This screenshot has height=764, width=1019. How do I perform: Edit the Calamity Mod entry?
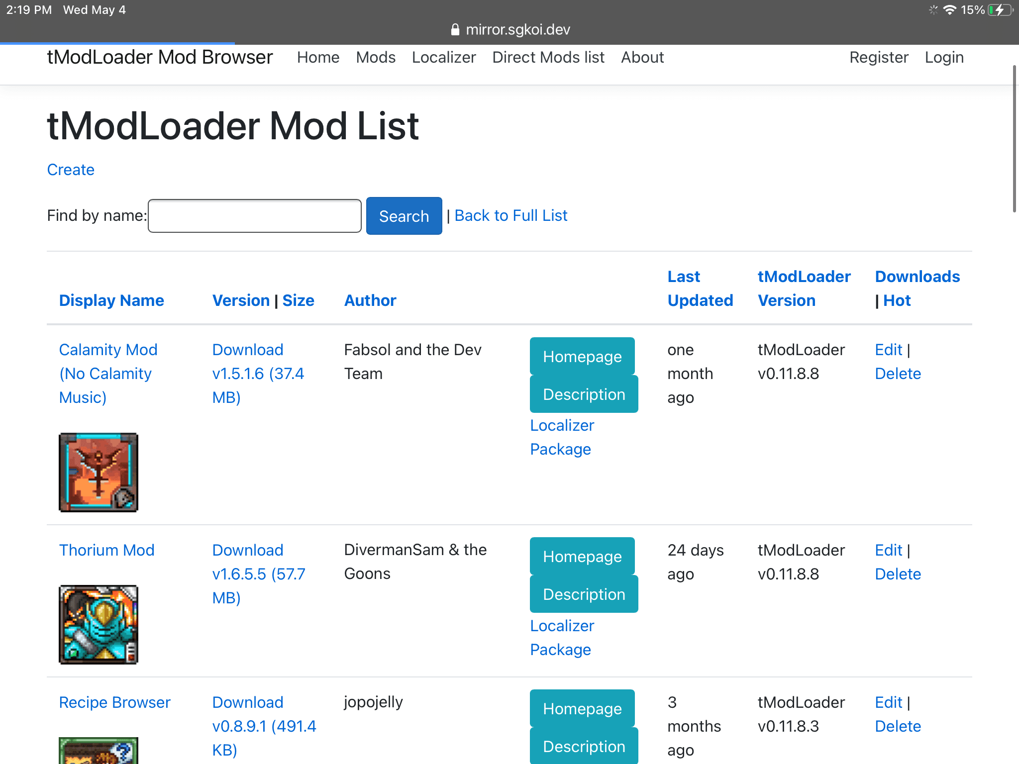(889, 350)
